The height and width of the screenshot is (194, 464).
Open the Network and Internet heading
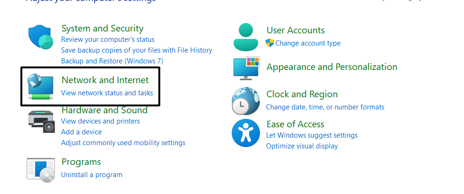coord(105,80)
